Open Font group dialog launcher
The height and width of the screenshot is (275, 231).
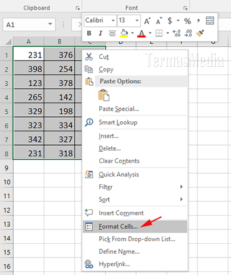185,8
